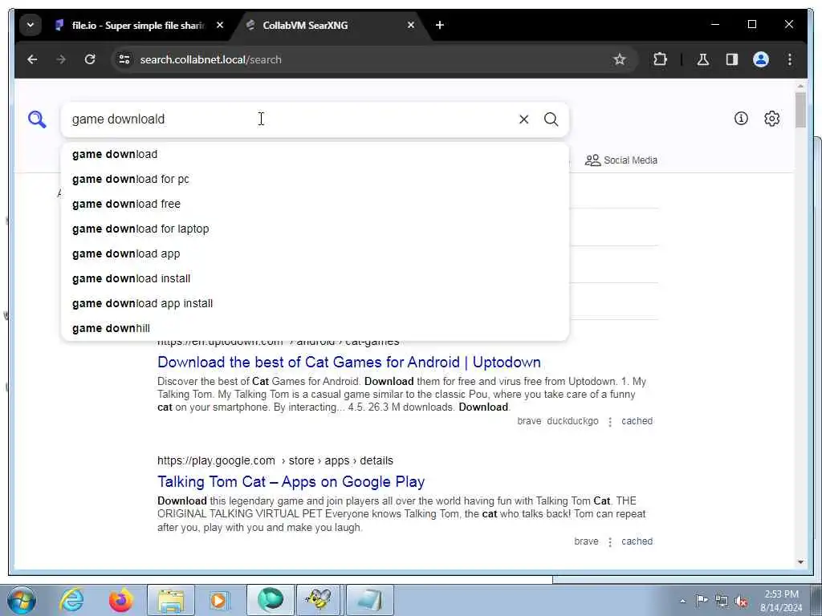This screenshot has width=822, height=616.
Task: Open the Windows Start menu
Action: [x=22, y=600]
